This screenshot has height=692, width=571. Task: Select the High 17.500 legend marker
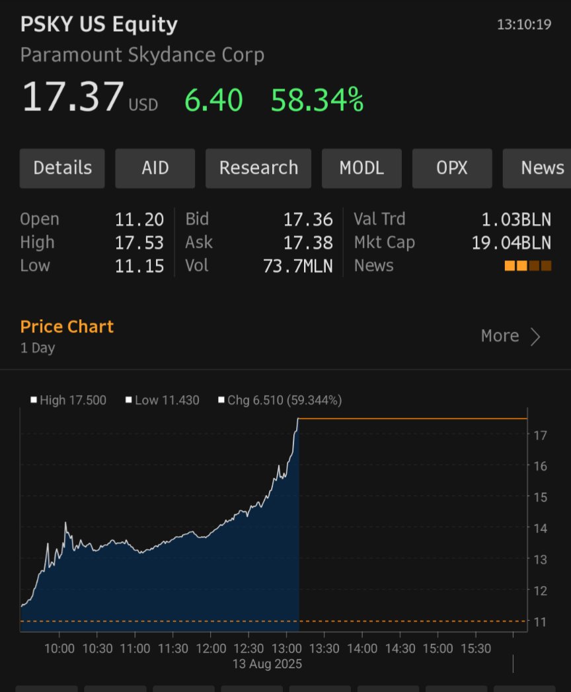(34, 400)
